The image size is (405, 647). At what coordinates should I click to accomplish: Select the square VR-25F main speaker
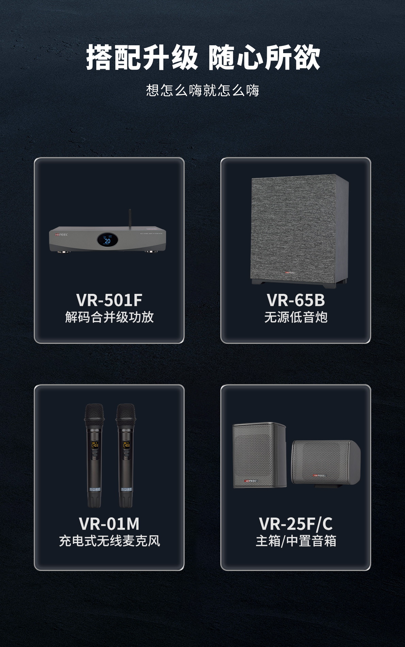click(x=259, y=455)
